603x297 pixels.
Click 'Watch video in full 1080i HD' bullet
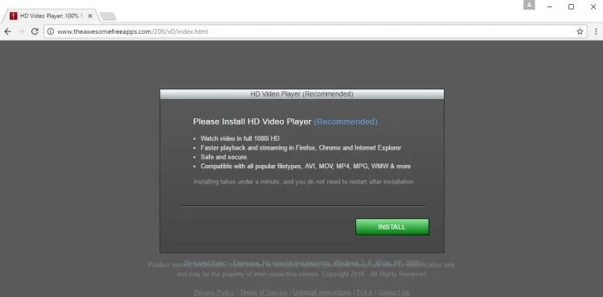(x=240, y=138)
